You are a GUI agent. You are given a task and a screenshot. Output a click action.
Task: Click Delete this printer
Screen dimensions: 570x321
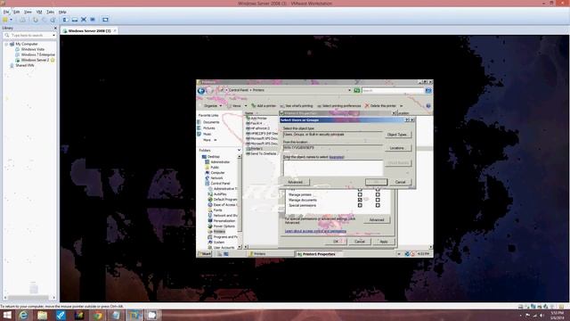coord(380,106)
